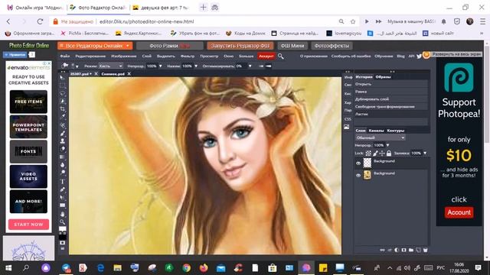The height and width of the screenshot is (275, 490).
Task: Open the Файл menu
Action: 65,56
